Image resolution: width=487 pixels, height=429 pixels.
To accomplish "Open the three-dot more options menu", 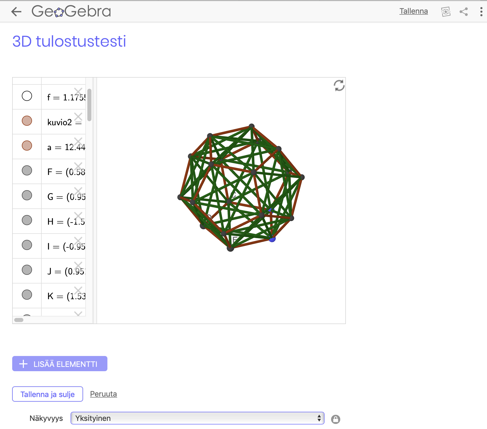I will pos(481,12).
